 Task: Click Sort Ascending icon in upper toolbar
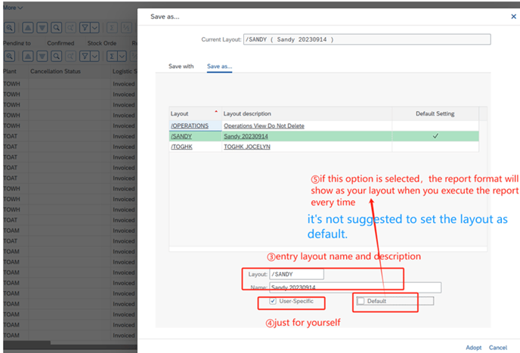pyautogui.click(x=26, y=26)
